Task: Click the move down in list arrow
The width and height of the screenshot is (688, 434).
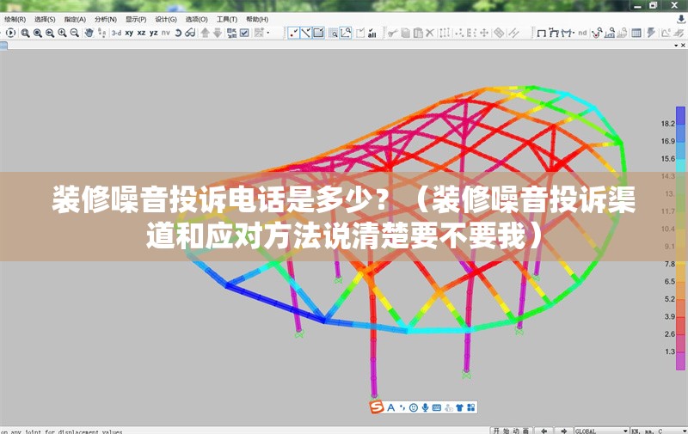Action: tap(218, 33)
